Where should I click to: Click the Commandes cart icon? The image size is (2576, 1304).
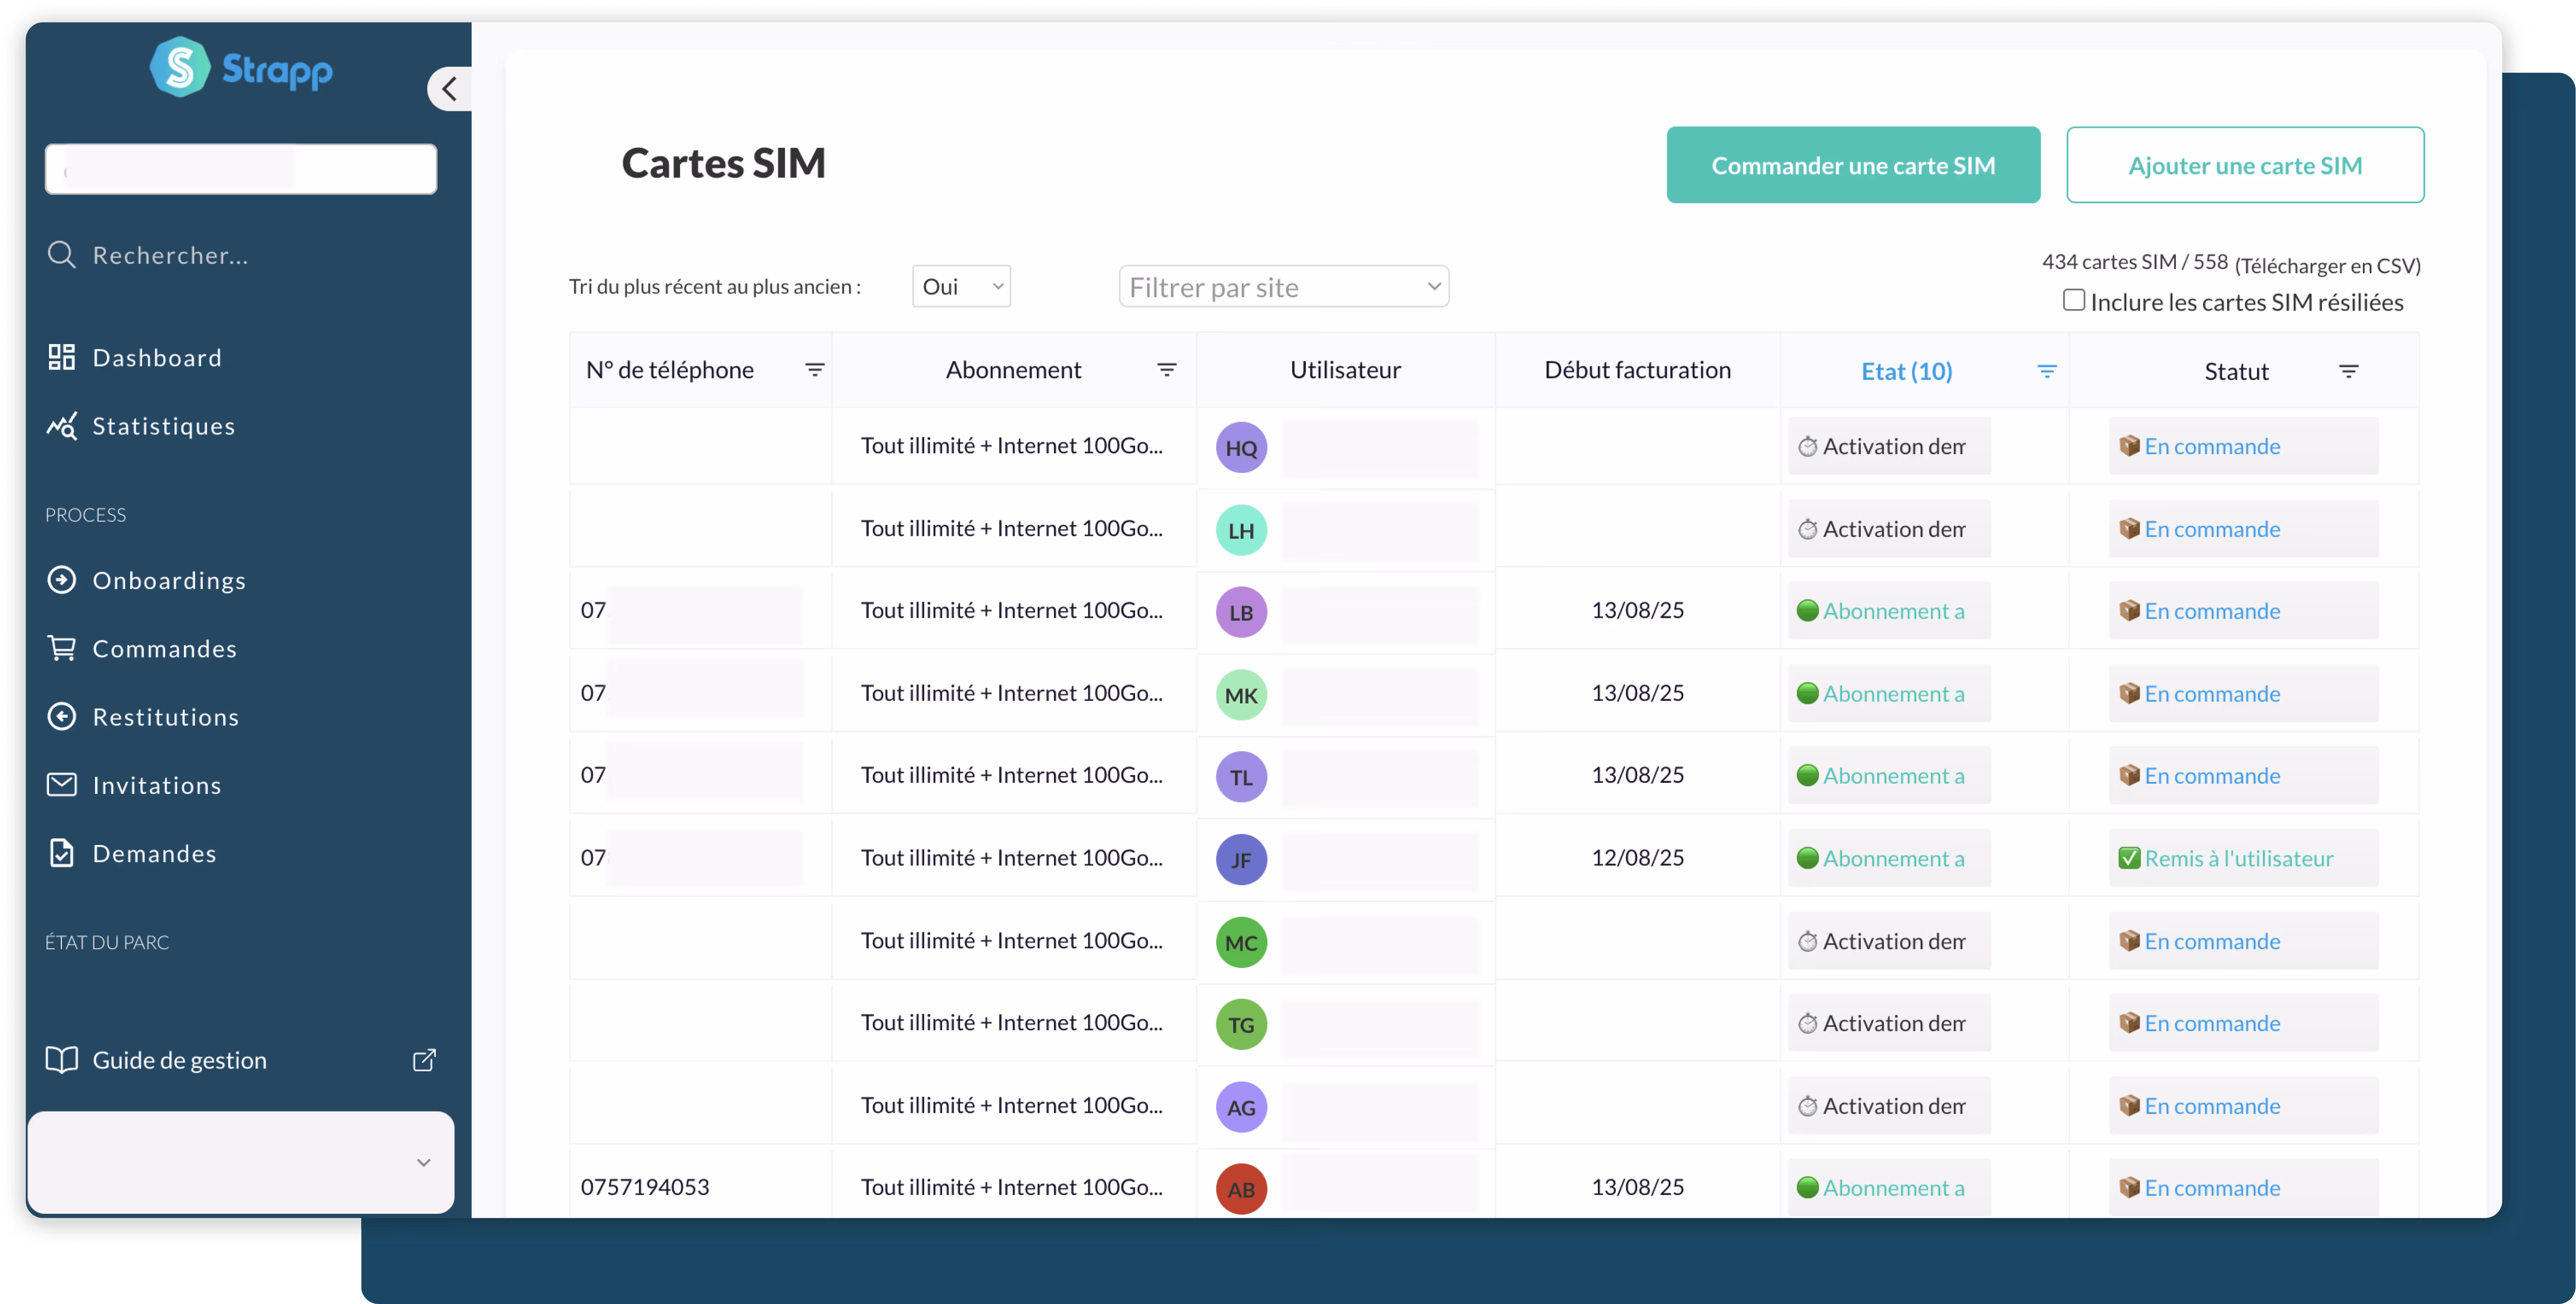(62, 648)
